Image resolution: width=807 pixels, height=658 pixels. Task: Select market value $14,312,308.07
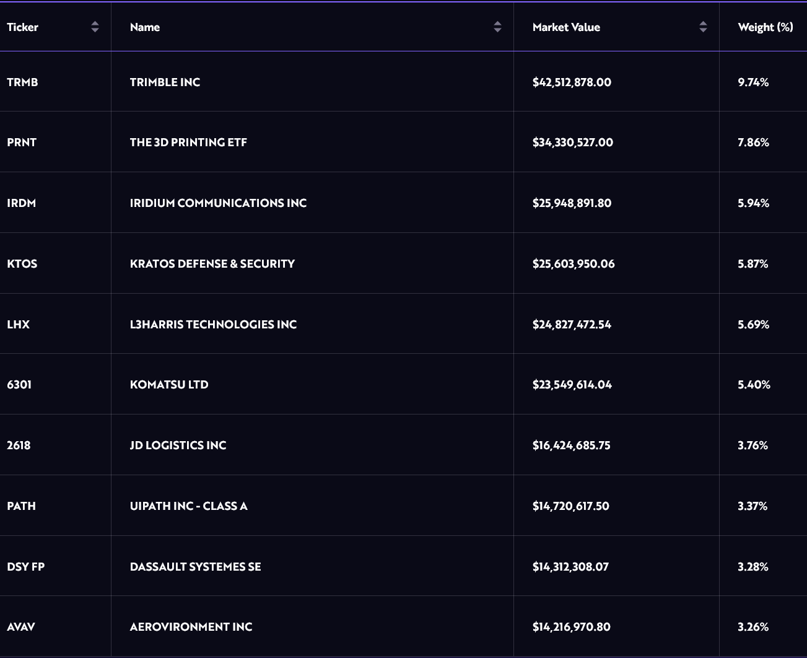point(570,567)
